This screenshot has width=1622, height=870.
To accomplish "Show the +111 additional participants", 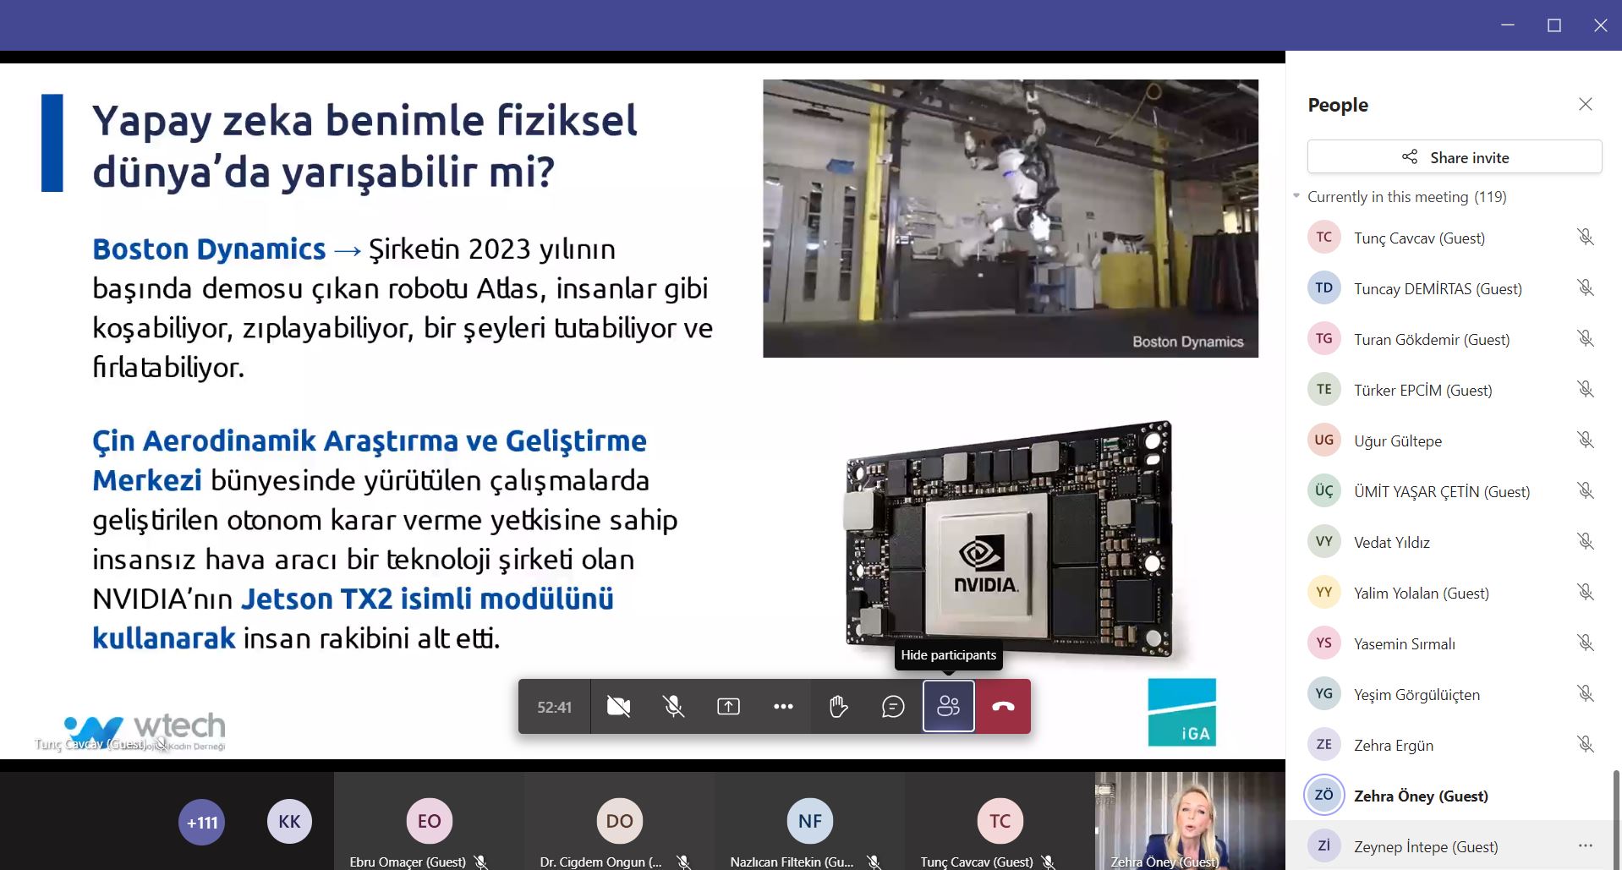I will [x=202, y=822].
